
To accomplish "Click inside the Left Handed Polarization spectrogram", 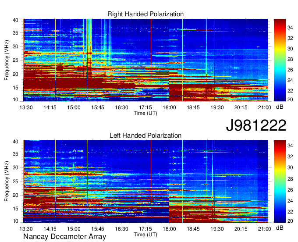I will coord(145,181).
